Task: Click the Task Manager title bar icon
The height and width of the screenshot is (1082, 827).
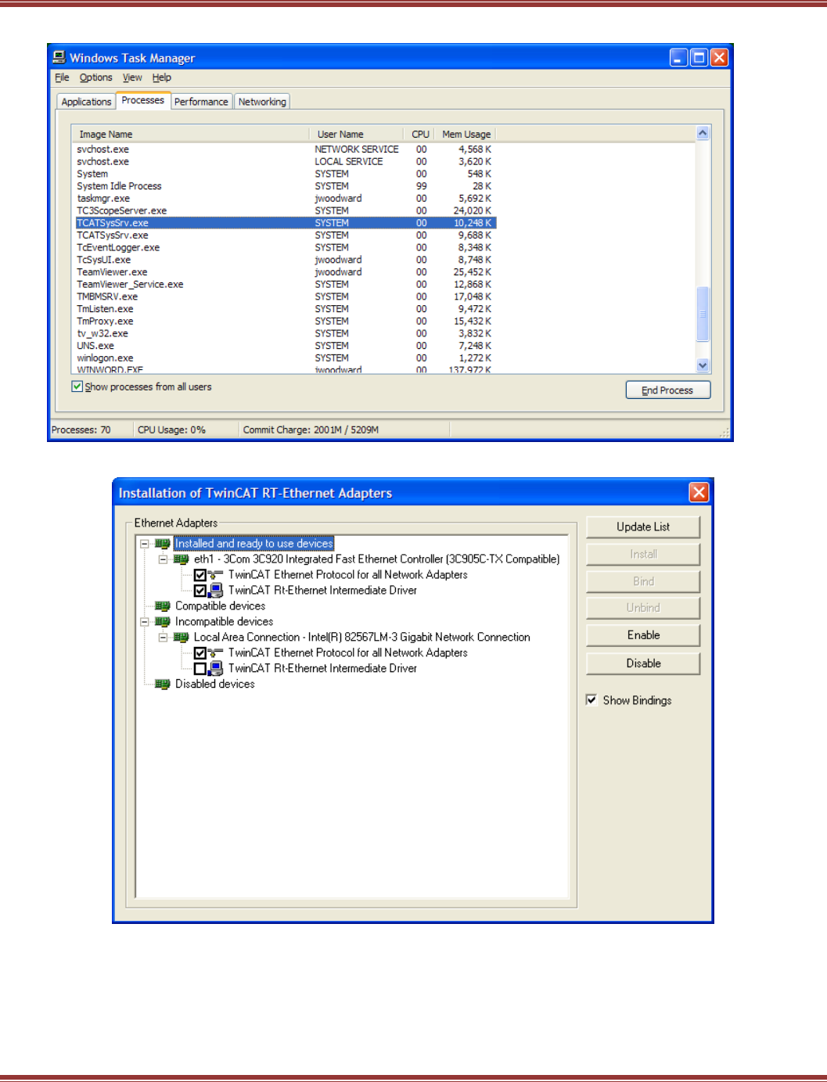Action: point(59,57)
